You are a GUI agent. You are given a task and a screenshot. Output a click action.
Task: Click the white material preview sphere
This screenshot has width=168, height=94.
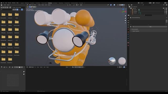point(122,61)
